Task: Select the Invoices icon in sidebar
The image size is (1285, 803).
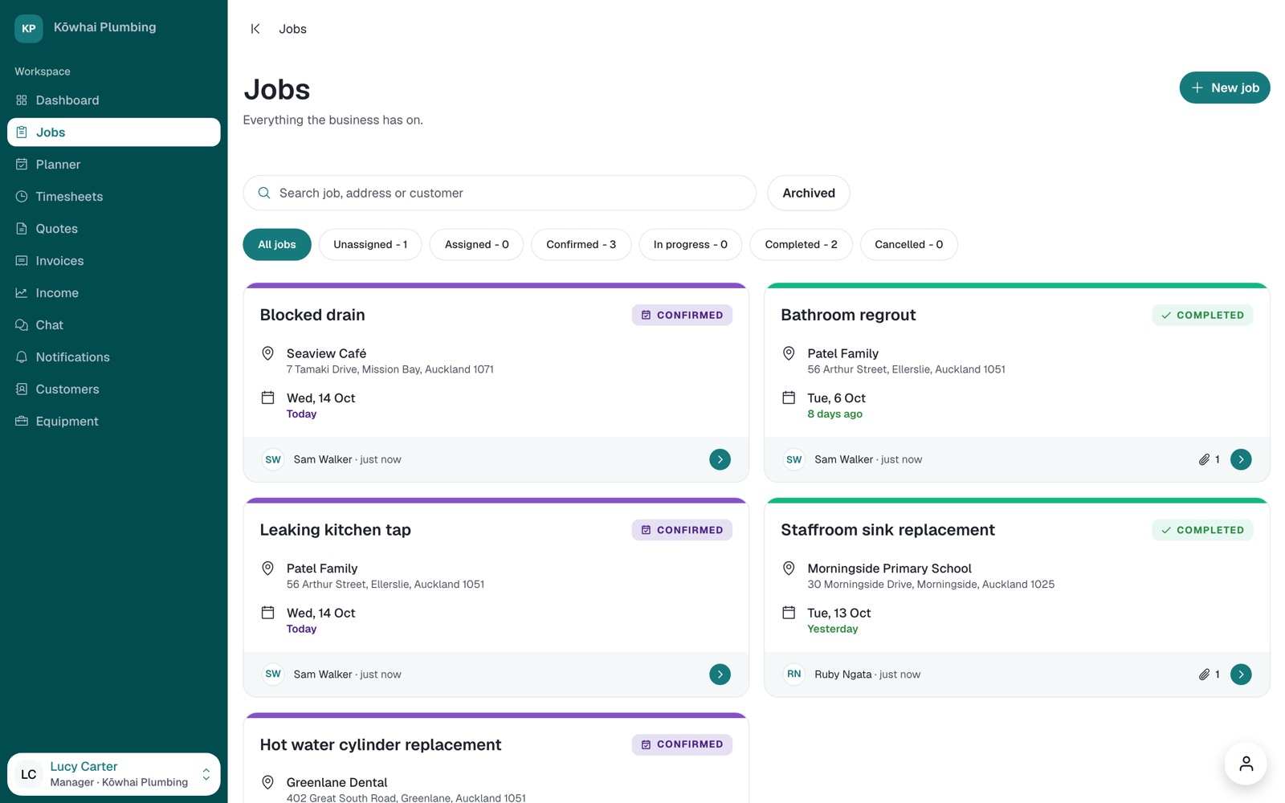Action: pyautogui.click(x=22, y=261)
